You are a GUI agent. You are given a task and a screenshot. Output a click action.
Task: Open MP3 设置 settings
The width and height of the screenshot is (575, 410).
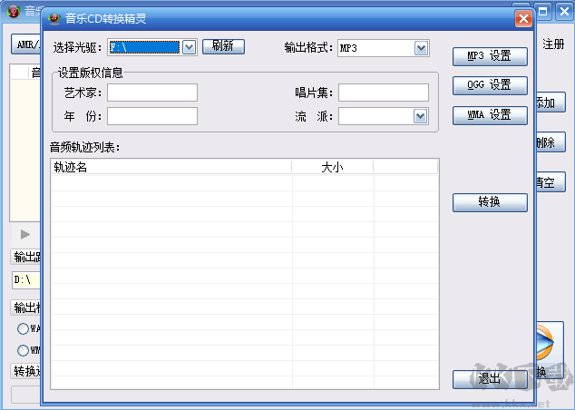point(490,56)
